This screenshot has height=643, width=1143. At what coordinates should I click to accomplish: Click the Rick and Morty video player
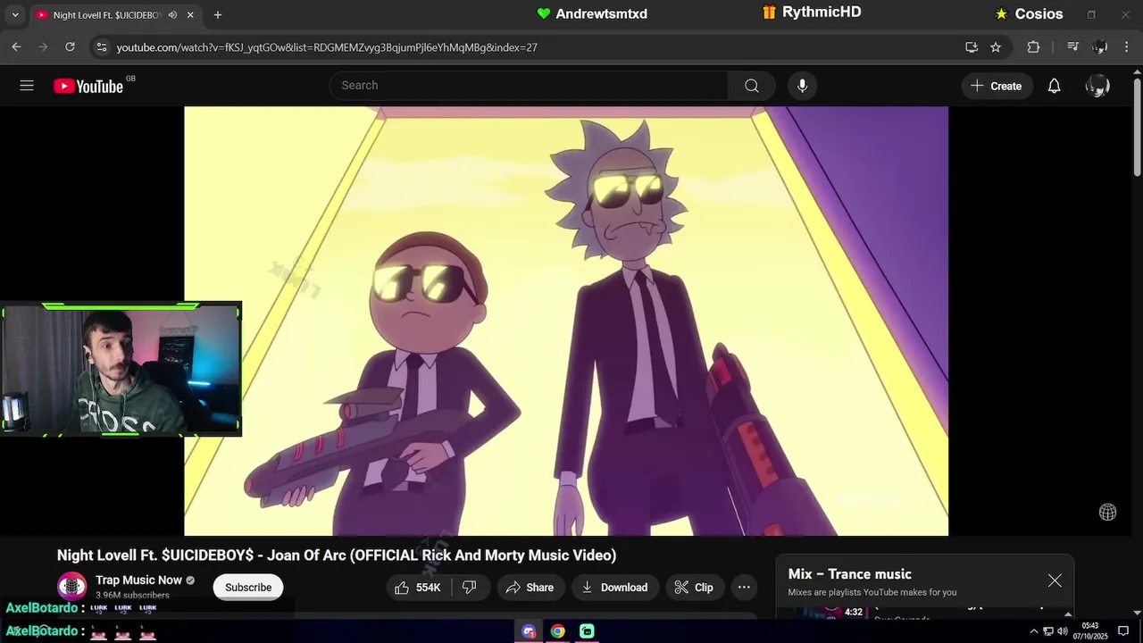click(566, 321)
